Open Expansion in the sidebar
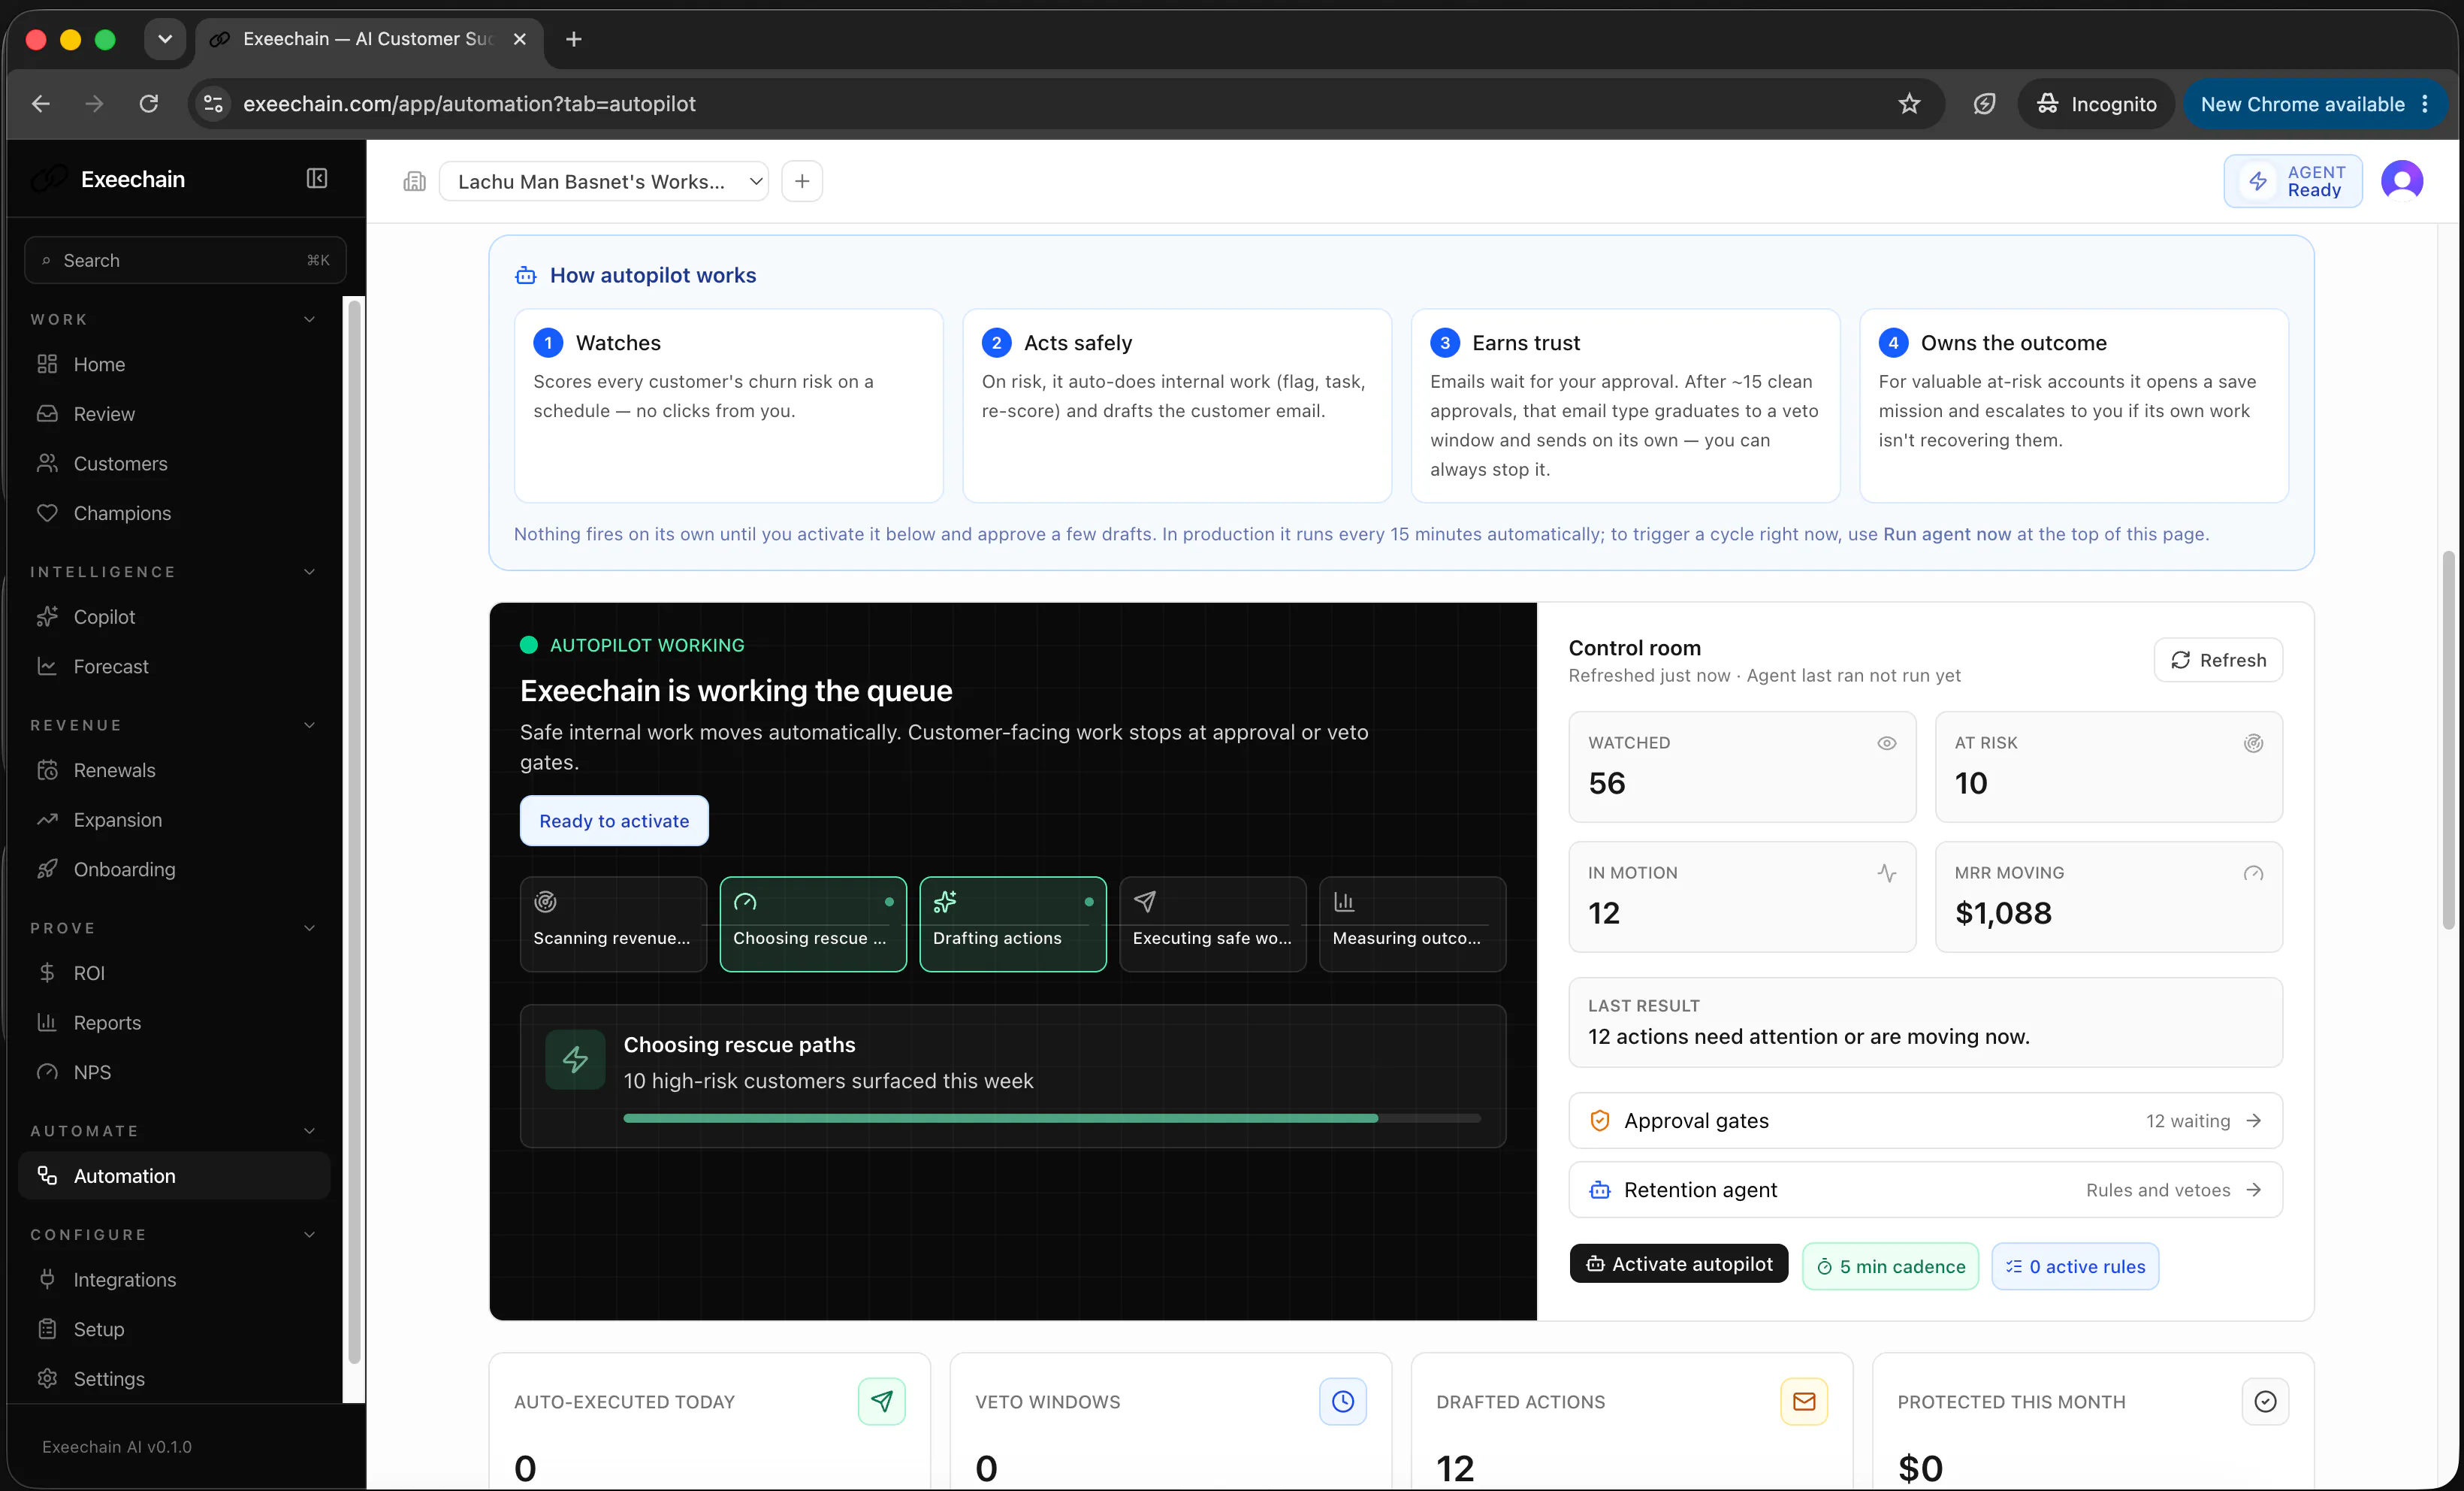 click(x=174, y=820)
